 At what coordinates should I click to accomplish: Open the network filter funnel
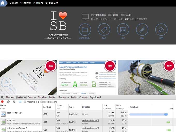pyautogui.click(x=14, y=102)
